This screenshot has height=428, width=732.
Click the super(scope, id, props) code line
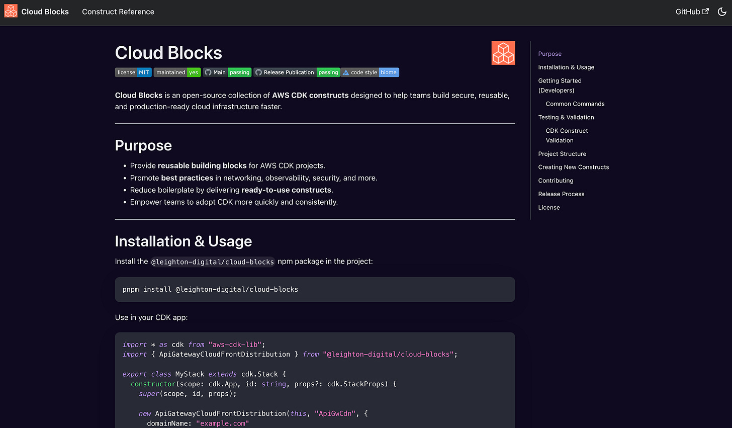coord(188,394)
